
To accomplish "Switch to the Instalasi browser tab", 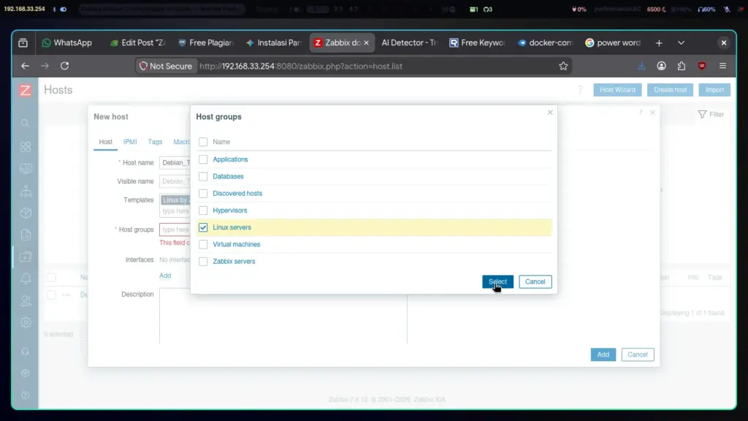I will 274,43.
